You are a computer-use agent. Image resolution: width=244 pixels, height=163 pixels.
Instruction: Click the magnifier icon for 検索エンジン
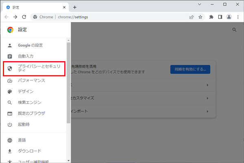click(10, 102)
